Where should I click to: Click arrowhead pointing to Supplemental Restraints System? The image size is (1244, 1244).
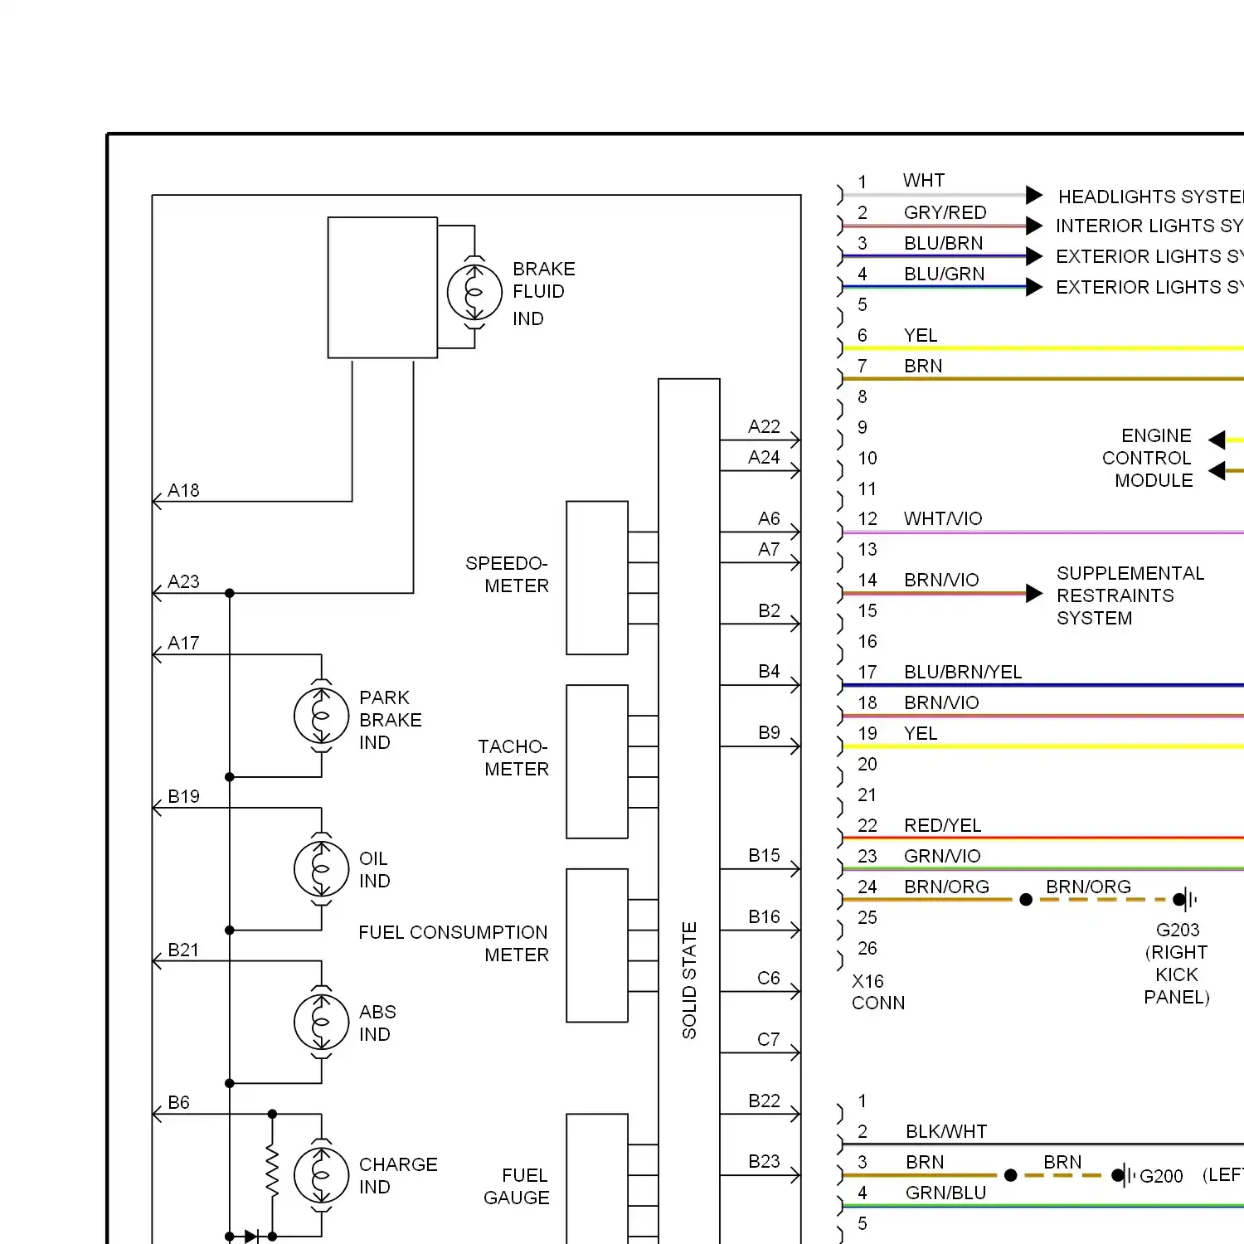pyautogui.click(x=1034, y=594)
